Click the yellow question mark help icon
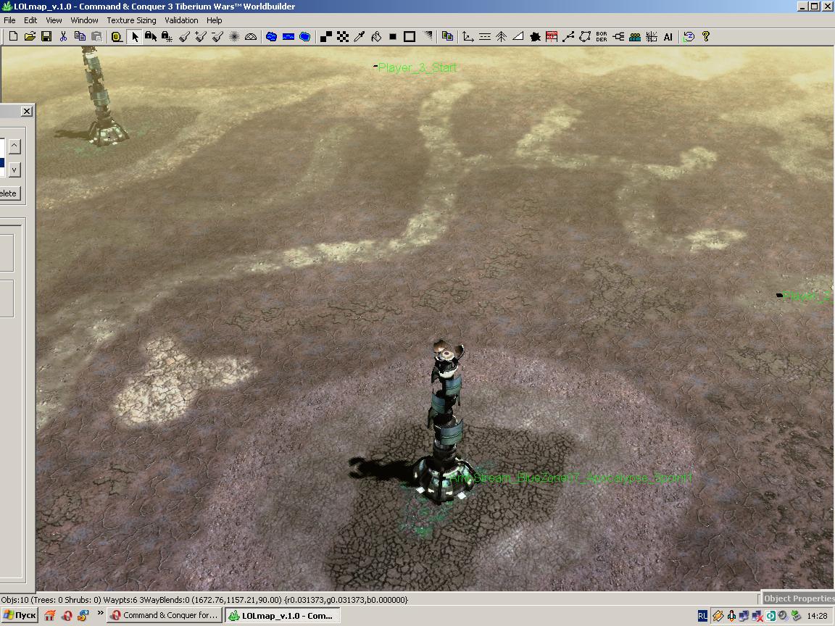Image resolution: width=835 pixels, height=626 pixels. tap(705, 37)
